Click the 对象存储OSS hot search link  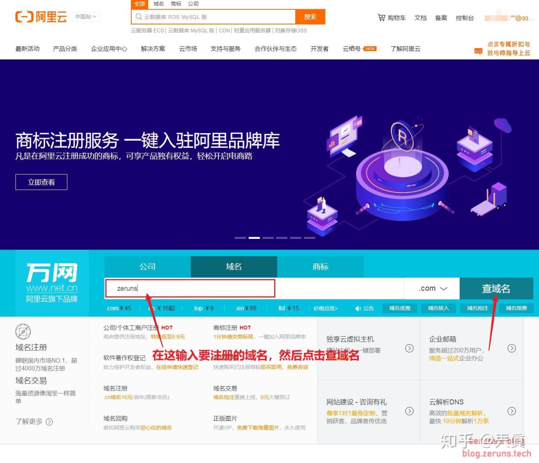(x=291, y=31)
